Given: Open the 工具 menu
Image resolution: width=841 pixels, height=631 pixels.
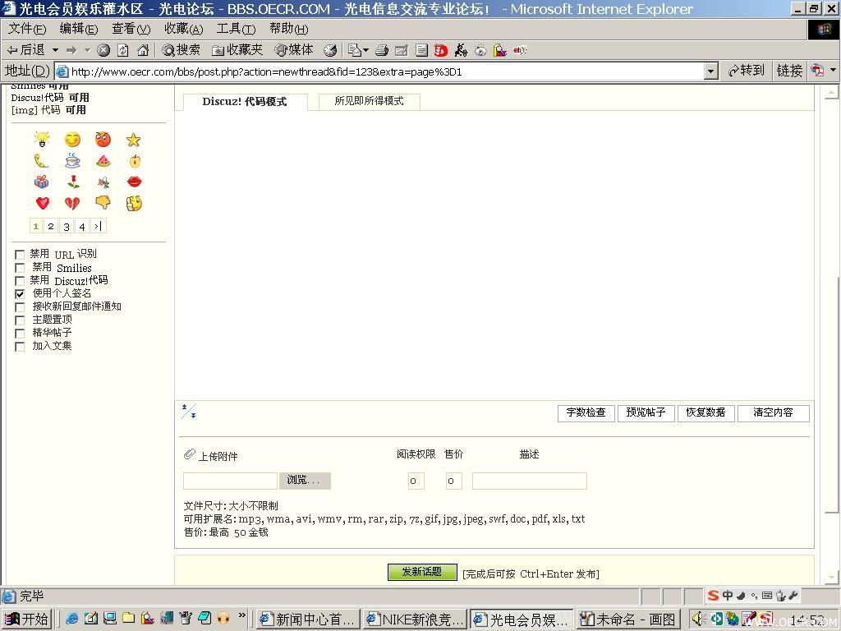Looking at the screenshot, I should 236,29.
